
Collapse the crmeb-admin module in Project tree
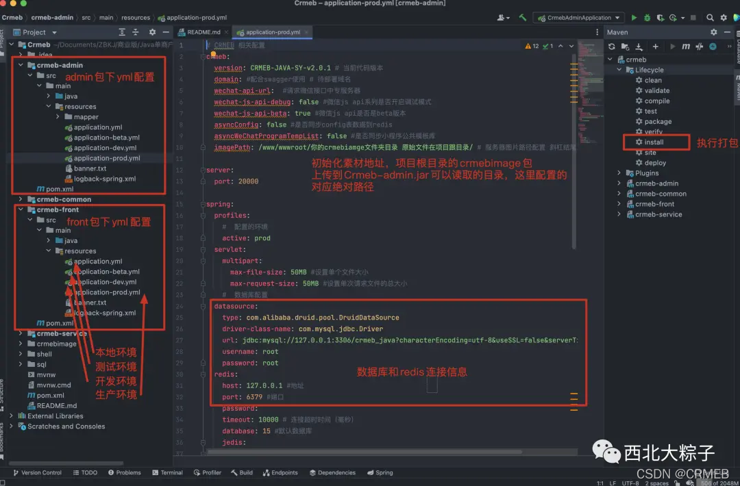click(20, 66)
